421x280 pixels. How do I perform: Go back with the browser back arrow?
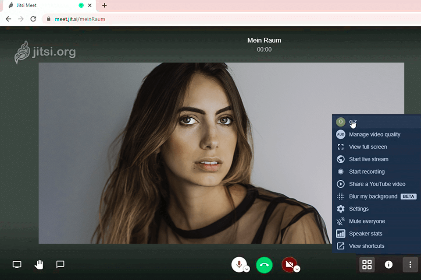[9, 19]
